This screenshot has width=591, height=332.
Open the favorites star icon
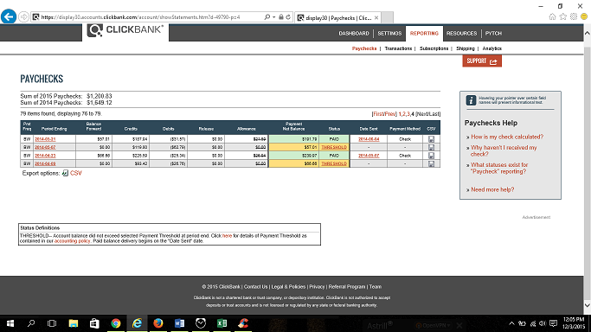point(562,16)
